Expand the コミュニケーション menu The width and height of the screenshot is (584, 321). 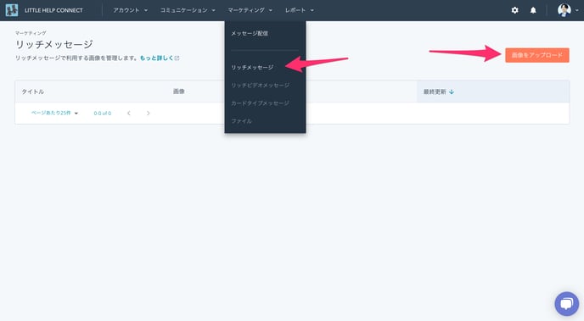point(188,10)
